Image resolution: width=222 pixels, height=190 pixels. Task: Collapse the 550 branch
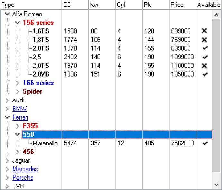pyautogui.click(x=17, y=134)
